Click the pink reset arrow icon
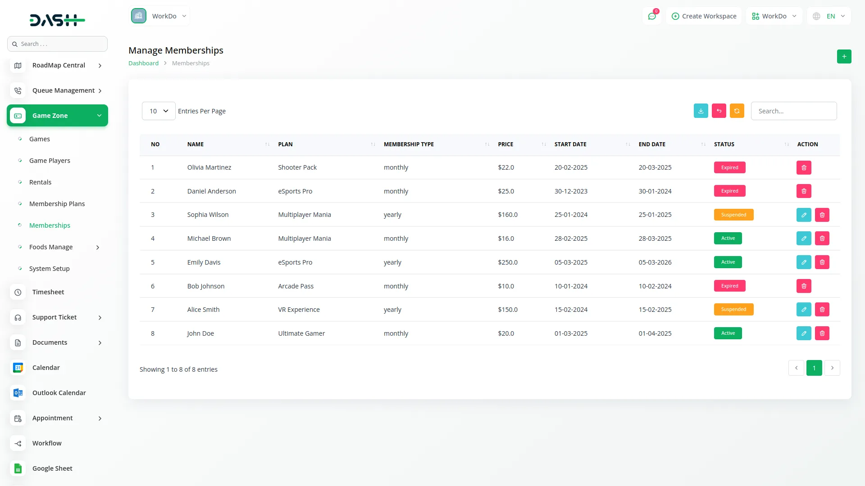The height and width of the screenshot is (486, 865). click(719, 111)
